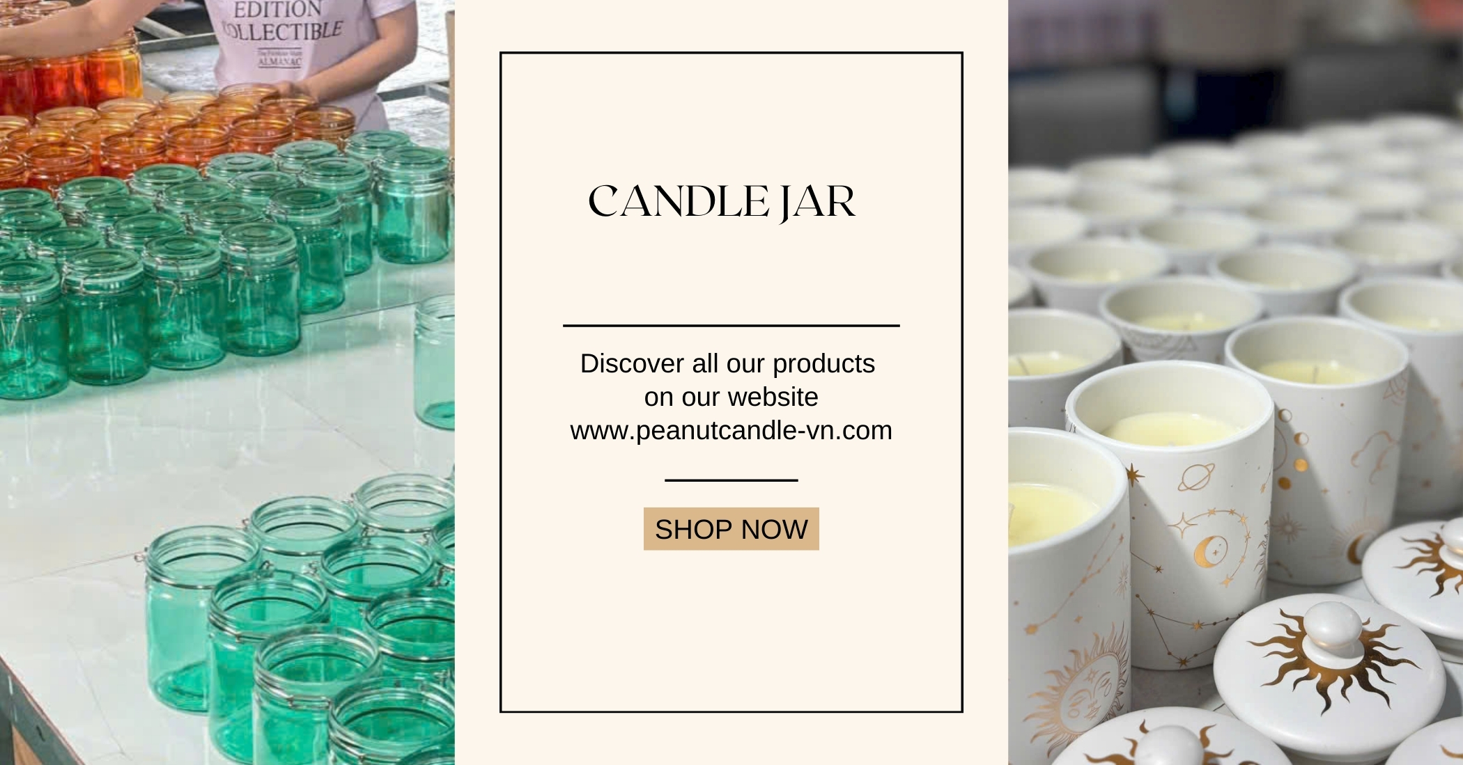1463x765 pixels.
Task: Click the gold crescent moon icon on the candle cup
Action: (1211, 550)
